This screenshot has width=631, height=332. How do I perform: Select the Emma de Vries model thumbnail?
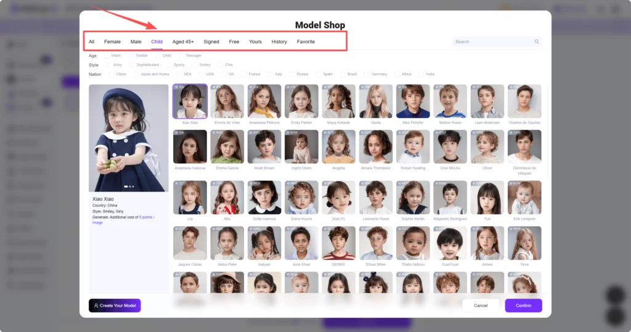227,101
